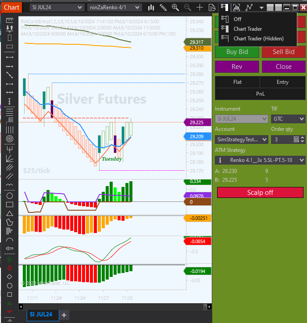Open the SimStrategyTest account dropdown

242,140
